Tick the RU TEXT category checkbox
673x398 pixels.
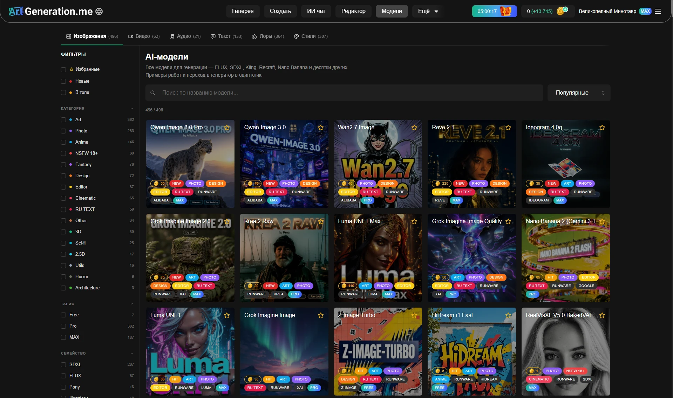63,210
